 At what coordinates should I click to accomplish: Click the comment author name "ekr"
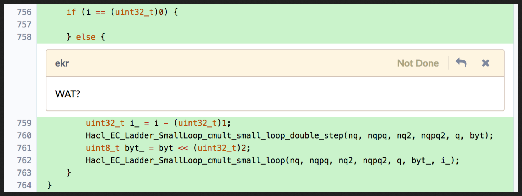point(62,63)
